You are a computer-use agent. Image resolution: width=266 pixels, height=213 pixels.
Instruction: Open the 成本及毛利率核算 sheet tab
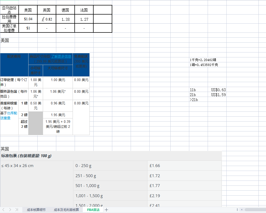66,210
